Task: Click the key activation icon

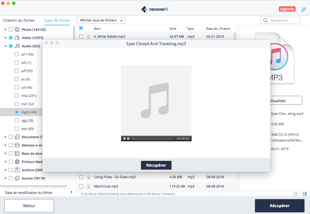Action: coord(303,9)
